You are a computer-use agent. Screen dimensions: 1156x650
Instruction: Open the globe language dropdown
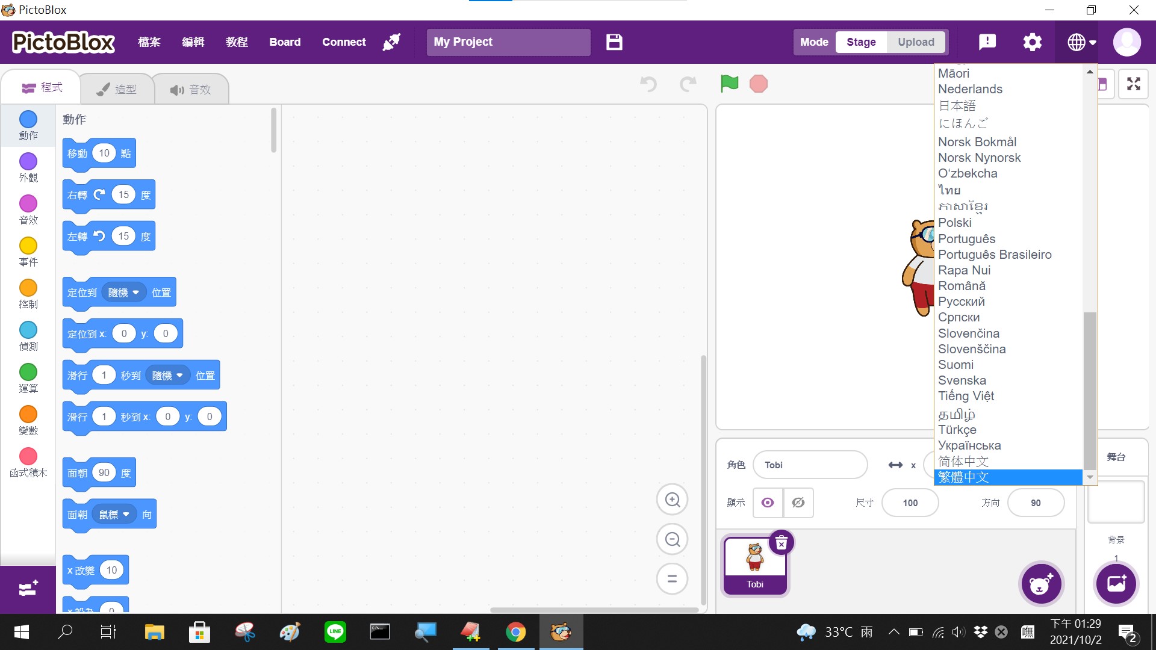pos(1081,42)
